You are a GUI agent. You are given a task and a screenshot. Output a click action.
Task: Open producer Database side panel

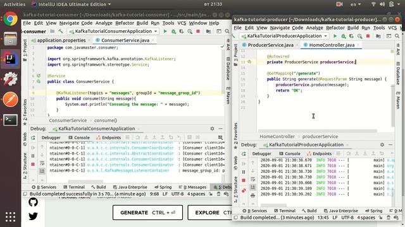(398, 74)
